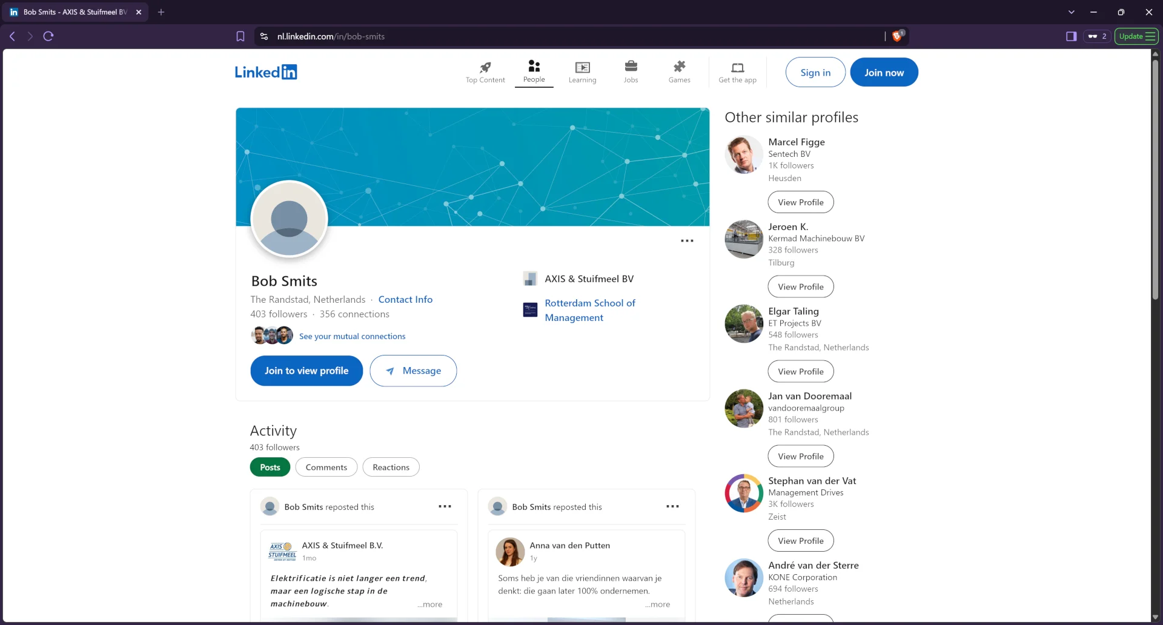
Task: Open options menu on Anna van den Putten repost
Action: pyautogui.click(x=672, y=506)
